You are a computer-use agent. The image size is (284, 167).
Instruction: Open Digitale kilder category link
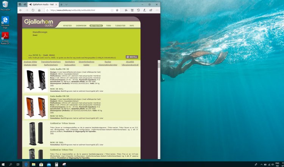30,65
